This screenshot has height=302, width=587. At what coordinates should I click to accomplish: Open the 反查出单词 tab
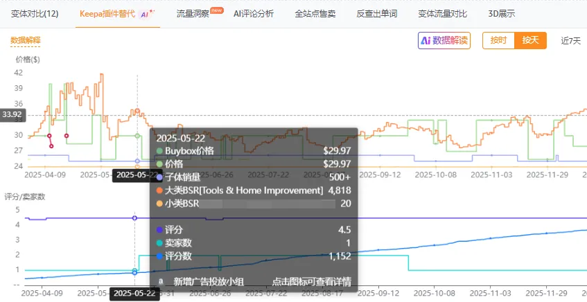376,14
